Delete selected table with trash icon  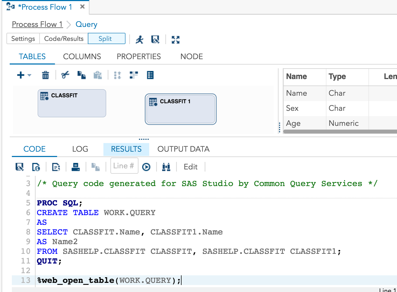coord(46,75)
